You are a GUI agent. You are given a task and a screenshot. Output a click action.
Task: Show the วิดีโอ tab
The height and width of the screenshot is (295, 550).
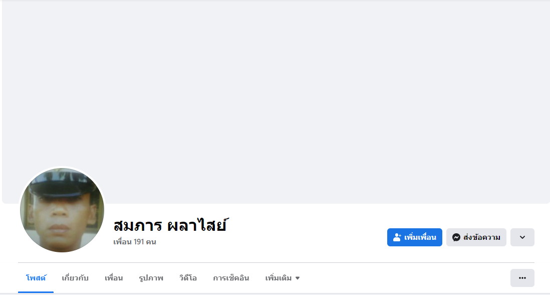[188, 278]
